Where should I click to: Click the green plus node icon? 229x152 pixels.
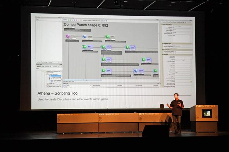85,47
